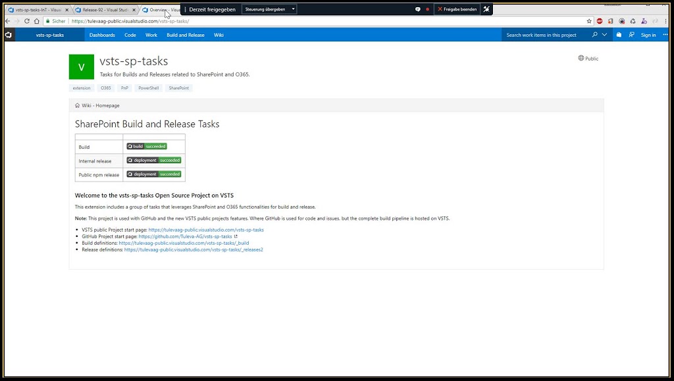The image size is (674, 381).
Task: Click the Public npm release table cell
Action: [x=99, y=175]
